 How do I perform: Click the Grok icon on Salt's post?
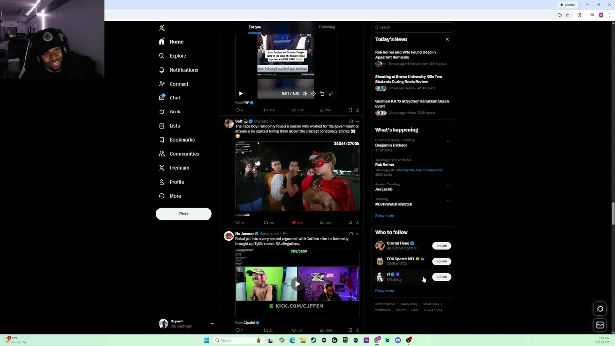351,121
